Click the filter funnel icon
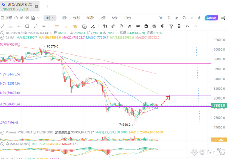The width and height of the screenshot is (227, 159). [171, 26]
